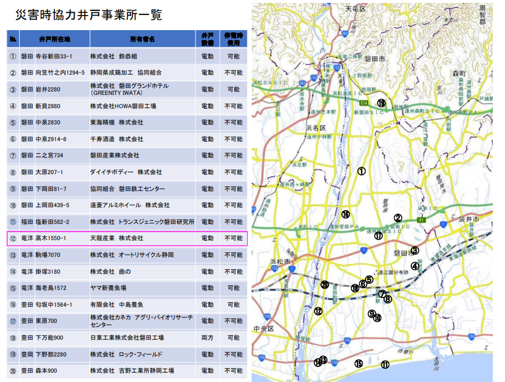Select address cell '磐田 向笠竹之内1294-5'
Viewport: 505px width, 382px height.
point(53,73)
